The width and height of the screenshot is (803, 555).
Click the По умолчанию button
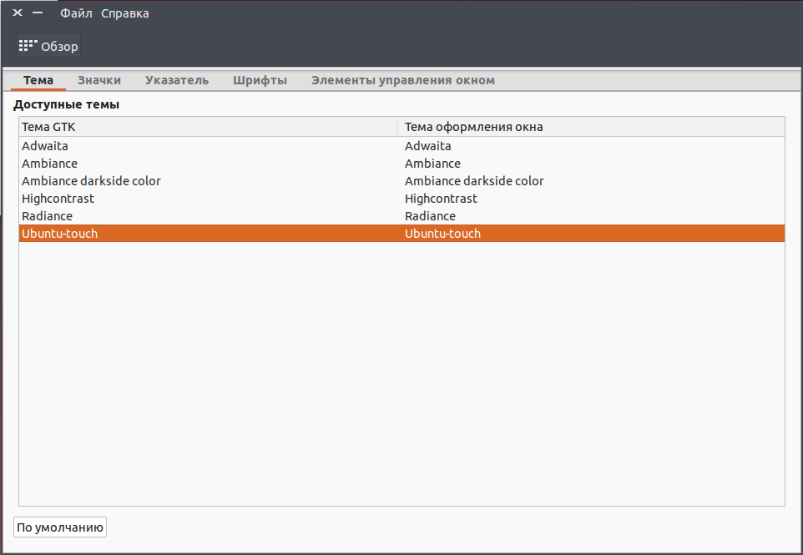[x=60, y=527]
